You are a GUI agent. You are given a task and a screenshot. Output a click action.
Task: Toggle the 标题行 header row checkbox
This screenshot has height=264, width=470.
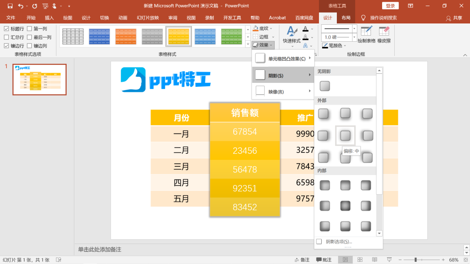click(x=6, y=29)
